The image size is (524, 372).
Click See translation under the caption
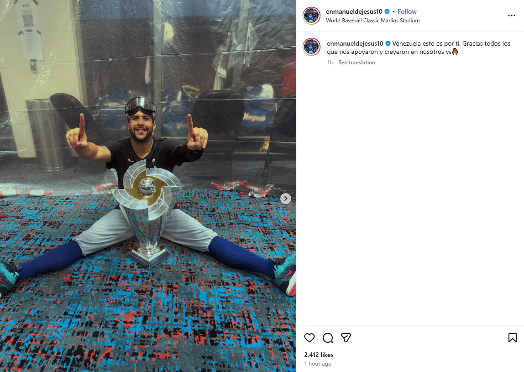point(356,63)
